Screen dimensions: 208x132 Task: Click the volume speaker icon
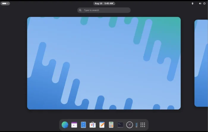[200, 4]
